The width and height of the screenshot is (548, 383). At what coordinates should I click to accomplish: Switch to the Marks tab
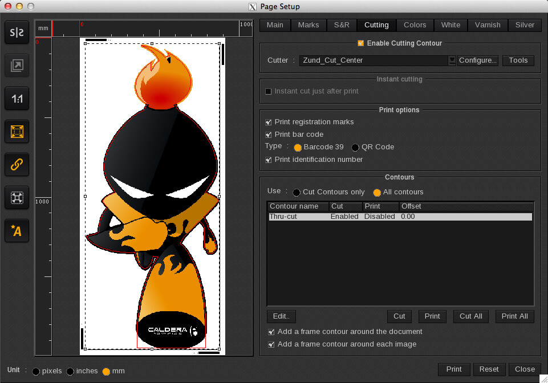(x=308, y=25)
